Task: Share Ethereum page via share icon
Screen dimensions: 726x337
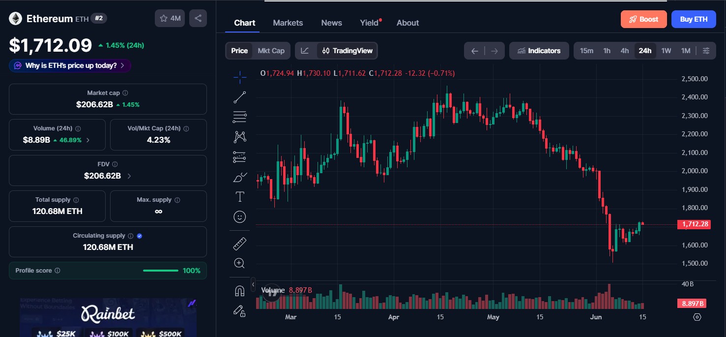Action: [198, 18]
